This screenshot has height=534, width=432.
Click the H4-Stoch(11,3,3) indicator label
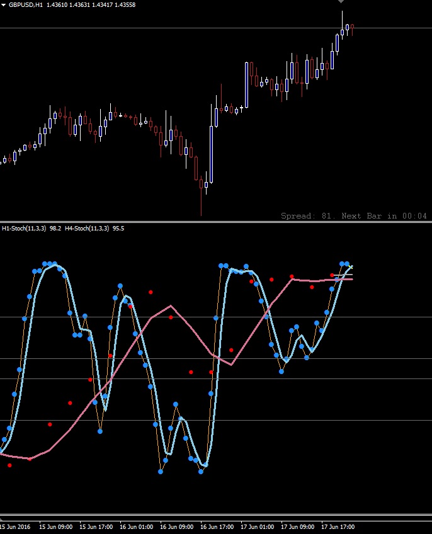[87, 228]
